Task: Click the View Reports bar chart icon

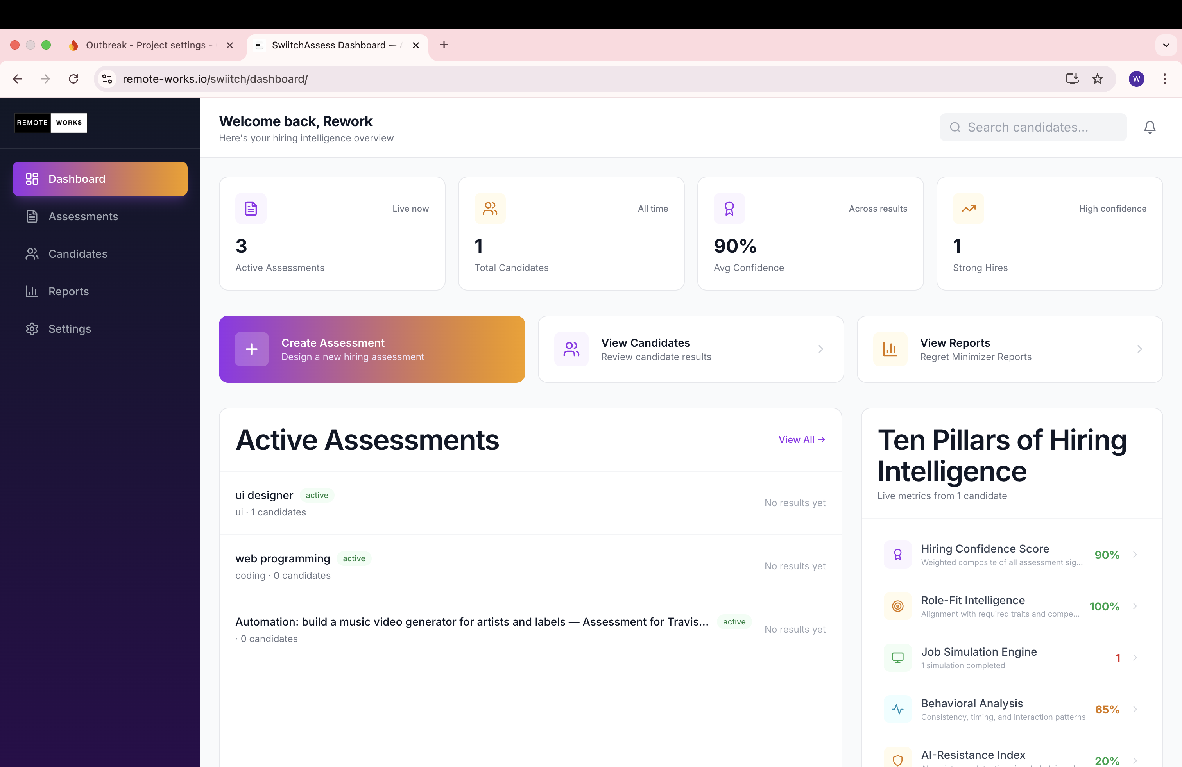Action: (890, 349)
